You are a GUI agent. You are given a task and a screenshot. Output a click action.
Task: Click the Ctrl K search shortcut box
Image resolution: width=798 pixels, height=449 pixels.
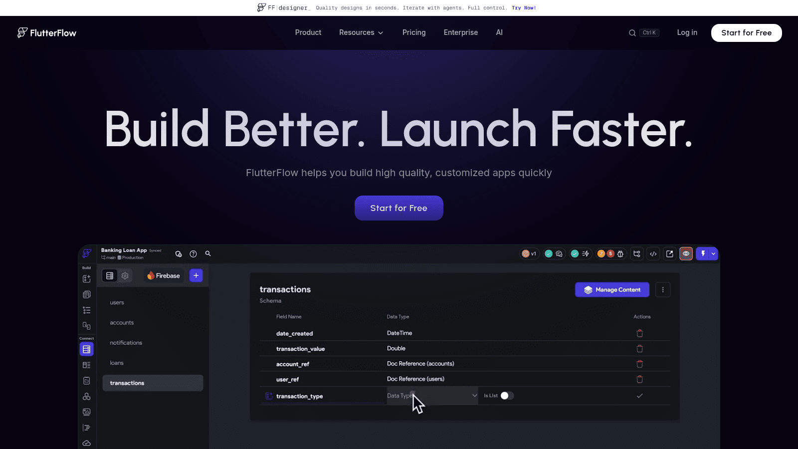pyautogui.click(x=650, y=33)
